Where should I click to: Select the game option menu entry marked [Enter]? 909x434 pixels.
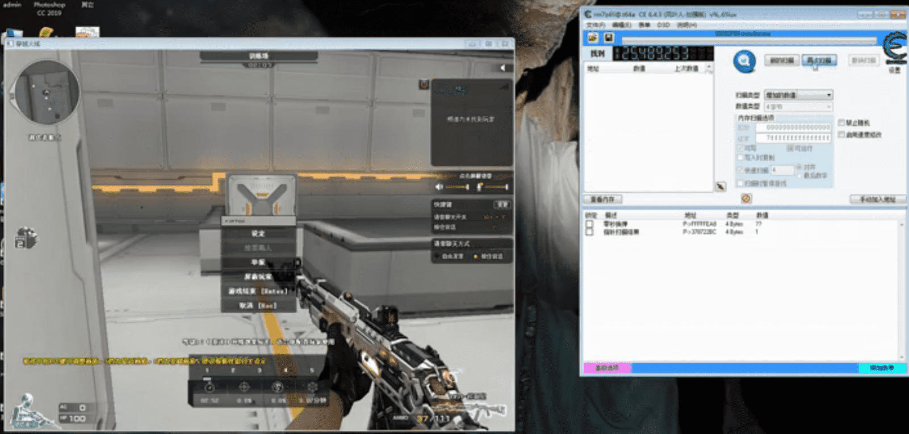(x=258, y=291)
